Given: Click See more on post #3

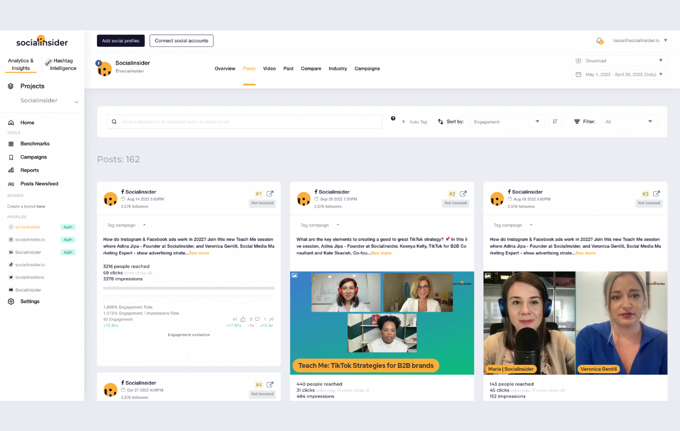Looking at the screenshot, I should (586, 253).
